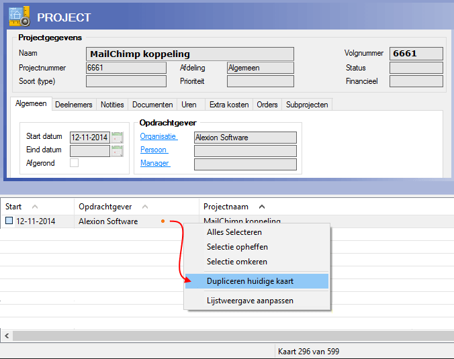This screenshot has width=454, height=359.
Task: Open the Start datum calendar picker
Action: (118, 138)
